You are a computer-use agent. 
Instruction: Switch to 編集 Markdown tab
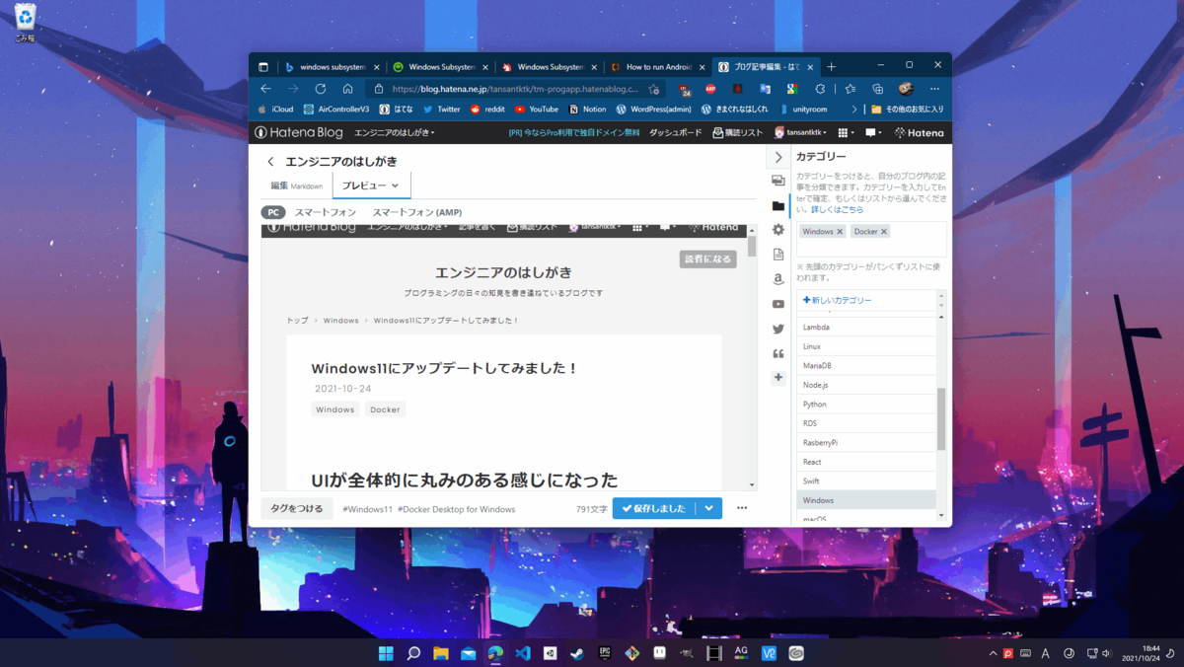point(296,185)
